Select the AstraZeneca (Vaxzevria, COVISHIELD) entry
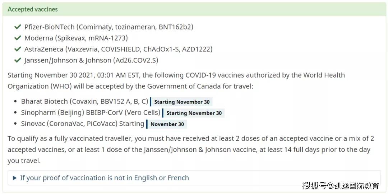 pos(118,49)
